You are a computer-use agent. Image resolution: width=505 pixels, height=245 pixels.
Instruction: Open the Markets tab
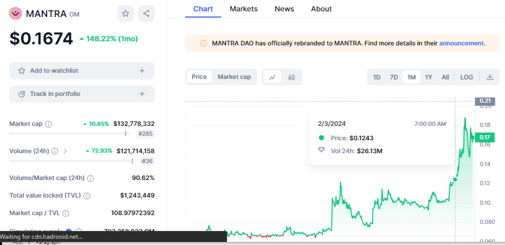[x=243, y=9]
